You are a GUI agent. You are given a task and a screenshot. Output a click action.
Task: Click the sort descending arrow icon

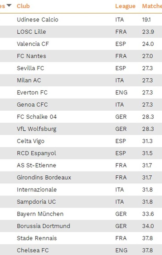point(9,5)
